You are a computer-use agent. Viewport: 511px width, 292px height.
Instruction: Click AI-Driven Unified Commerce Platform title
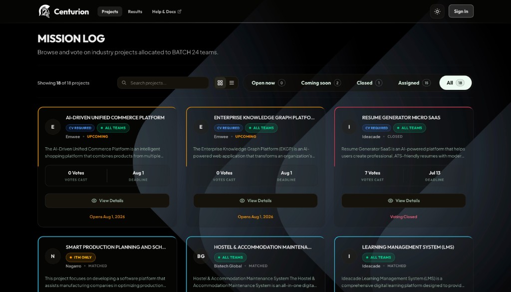[x=115, y=118]
